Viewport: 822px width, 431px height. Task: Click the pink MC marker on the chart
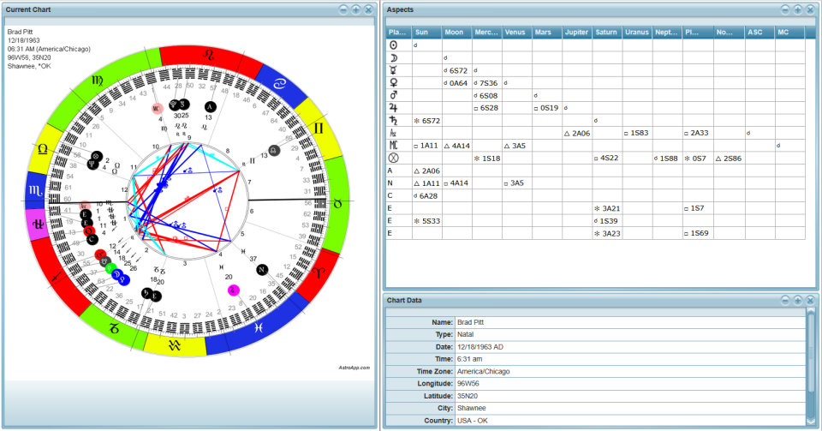(x=157, y=109)
